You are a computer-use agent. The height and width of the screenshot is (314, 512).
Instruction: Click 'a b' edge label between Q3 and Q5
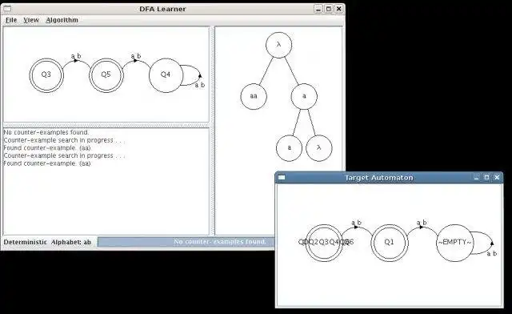click(x=76, y=56)
